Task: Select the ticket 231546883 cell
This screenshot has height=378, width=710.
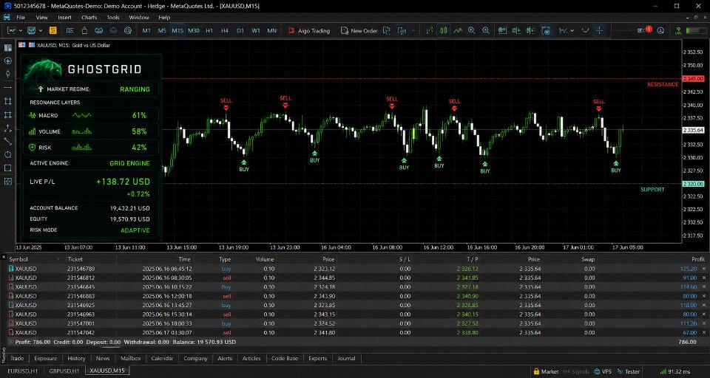Action: coord(81,296)
